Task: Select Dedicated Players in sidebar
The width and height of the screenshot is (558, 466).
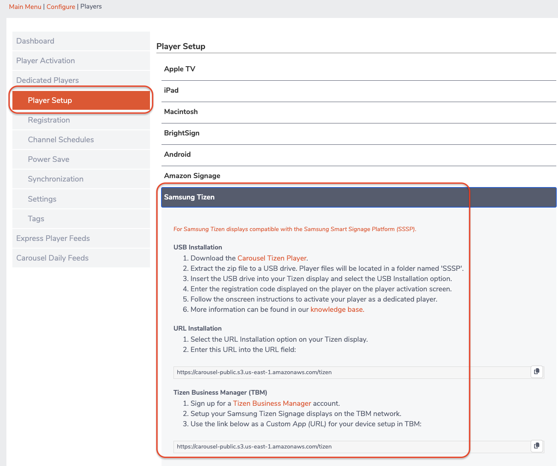Action: tap(81, 80)
